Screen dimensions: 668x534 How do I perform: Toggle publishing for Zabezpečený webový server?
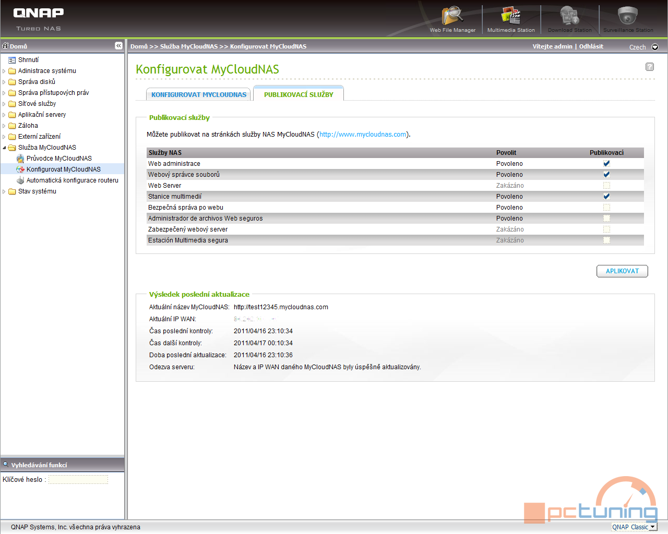click(606, 229)
